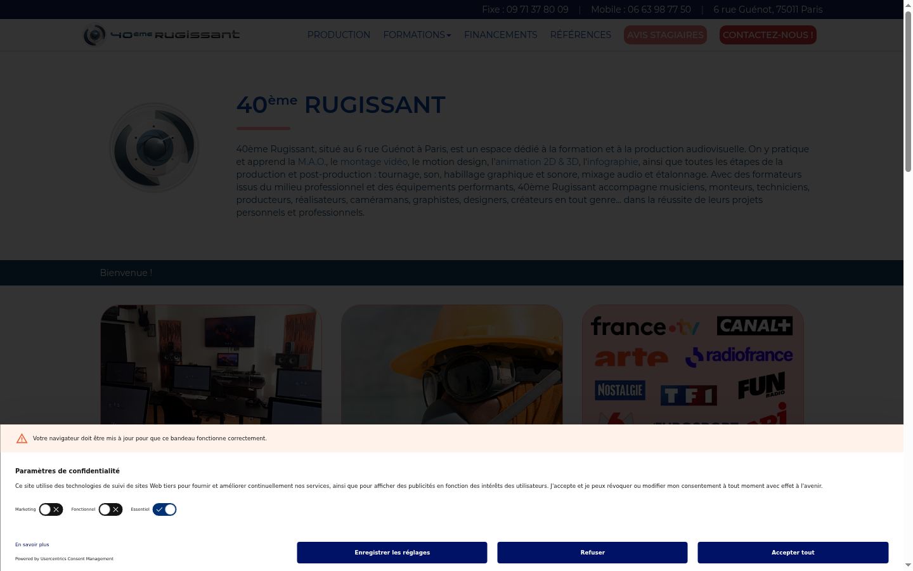The height and width of the screenshot is (571, 913).
Task: Click the Bienvenue ! banner text
Action: 126,273
